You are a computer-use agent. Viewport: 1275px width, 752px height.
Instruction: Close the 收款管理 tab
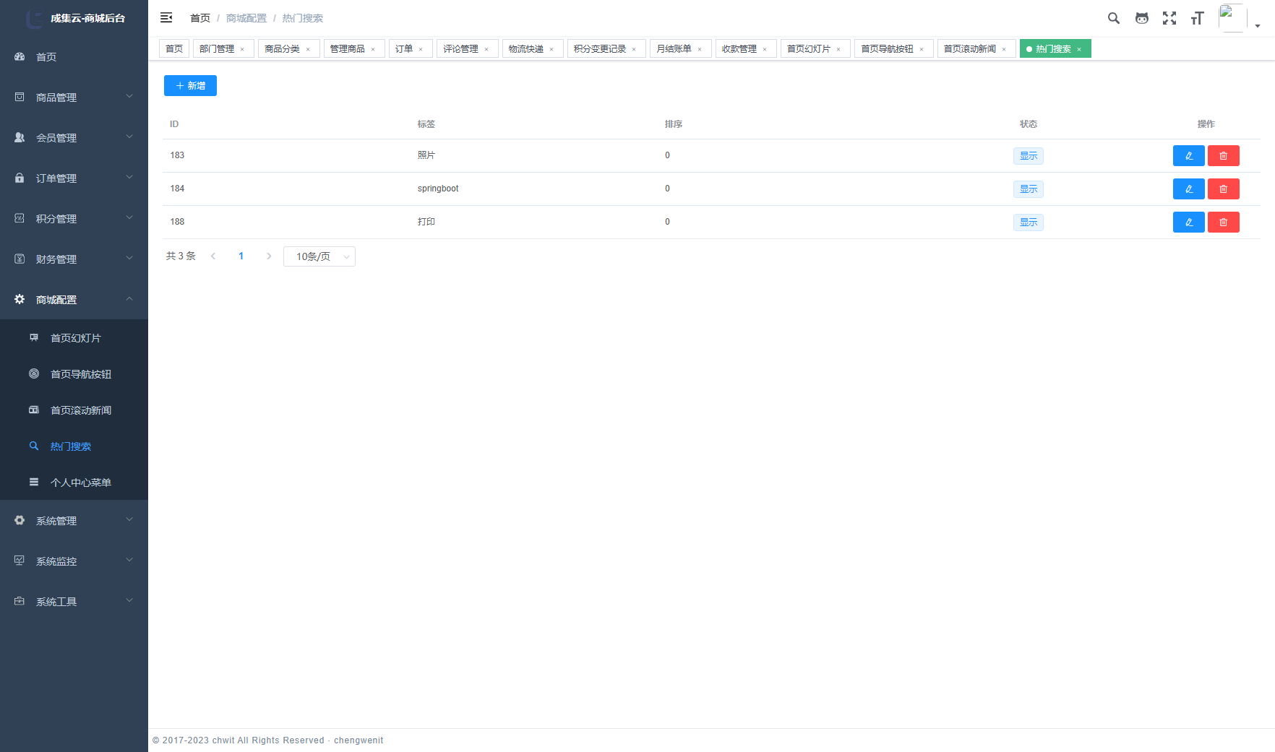(765, 49)
